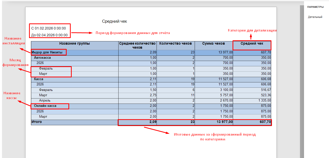Screen dimensions: 329x158
Task: Click the Количество чеков column header
Action: click(175, 44)
